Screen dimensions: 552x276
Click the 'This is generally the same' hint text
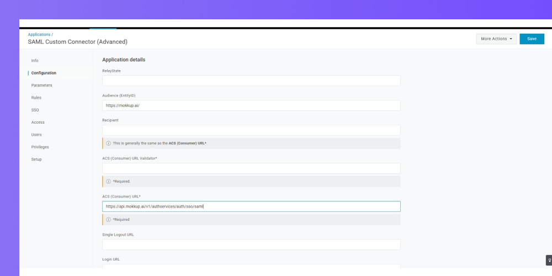[160, 144]
